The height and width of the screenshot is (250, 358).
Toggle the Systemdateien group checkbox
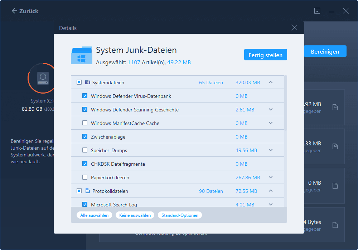[79, 82]
